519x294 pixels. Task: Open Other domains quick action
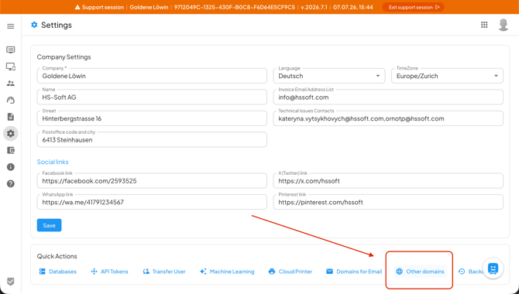pos(420,272)
